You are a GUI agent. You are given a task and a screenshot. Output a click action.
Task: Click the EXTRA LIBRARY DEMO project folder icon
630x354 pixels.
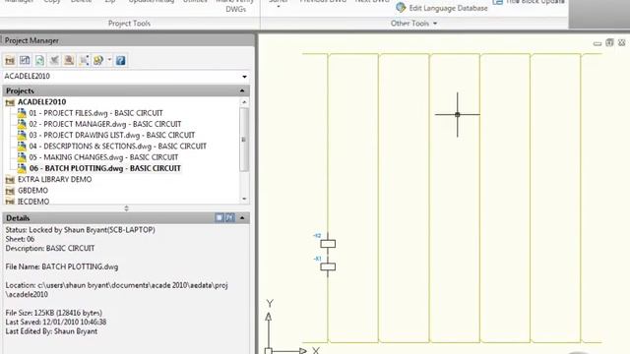(x=10, y=180)
